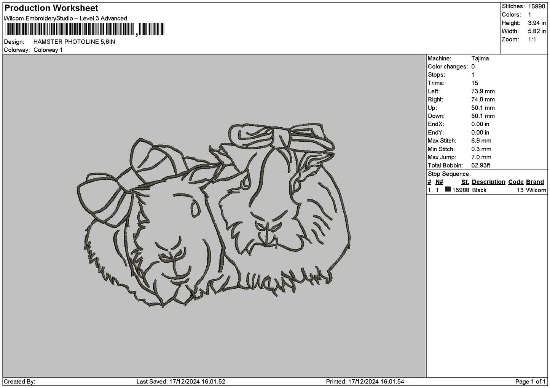The height and width of the screenshot is (388, 550).
Task: Select the Colorway 1 value
Action: 48,50
